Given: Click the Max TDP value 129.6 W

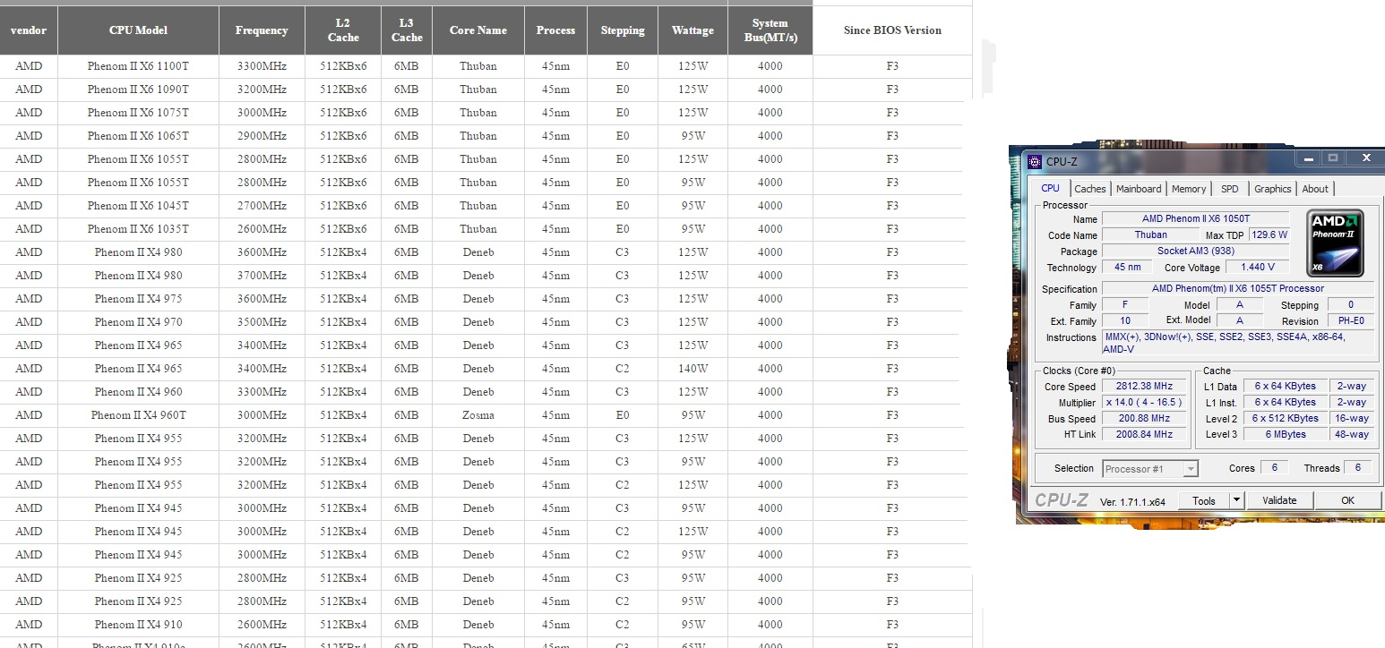Looking at the screenshot, I should [1269, 234].
